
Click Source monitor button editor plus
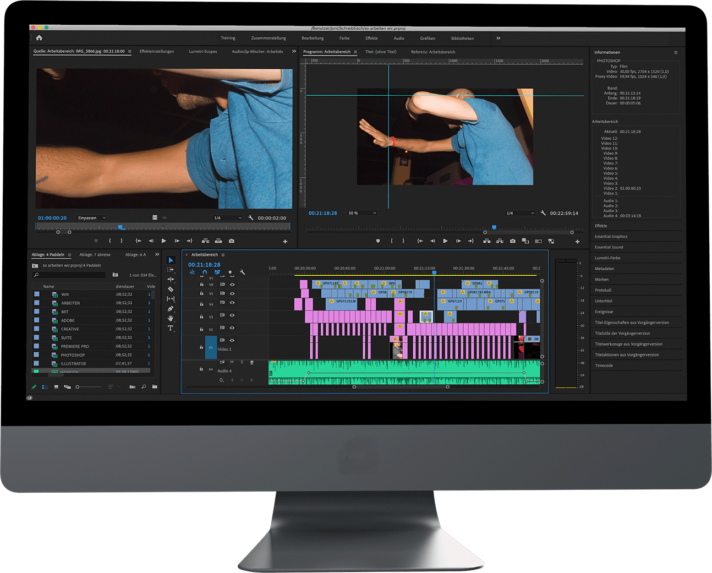coord(285,242)
